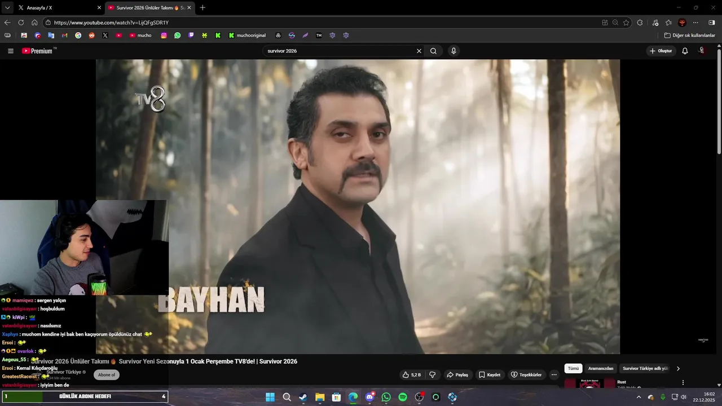Open the YouTube guide hamburger menu
Screen dimensions: 722x406
(11, 51)
